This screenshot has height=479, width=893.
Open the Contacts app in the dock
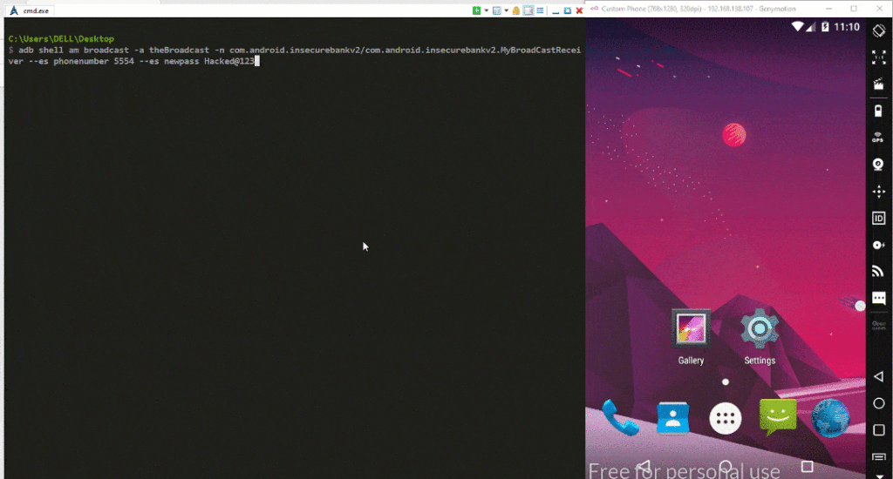pos(672,417)
